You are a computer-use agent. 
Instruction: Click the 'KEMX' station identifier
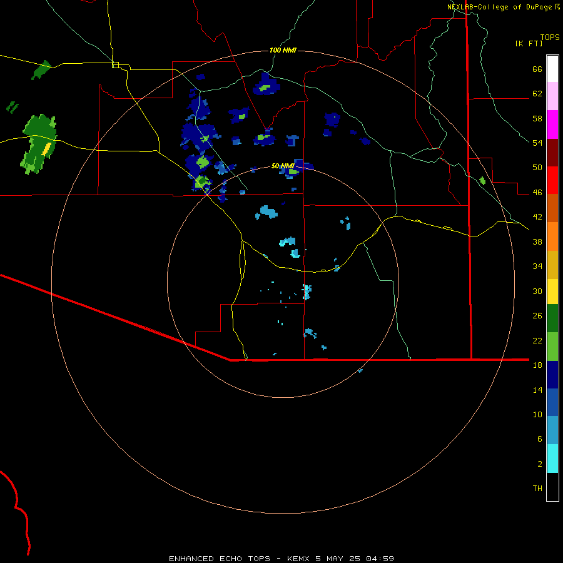[x=298, y=559]
